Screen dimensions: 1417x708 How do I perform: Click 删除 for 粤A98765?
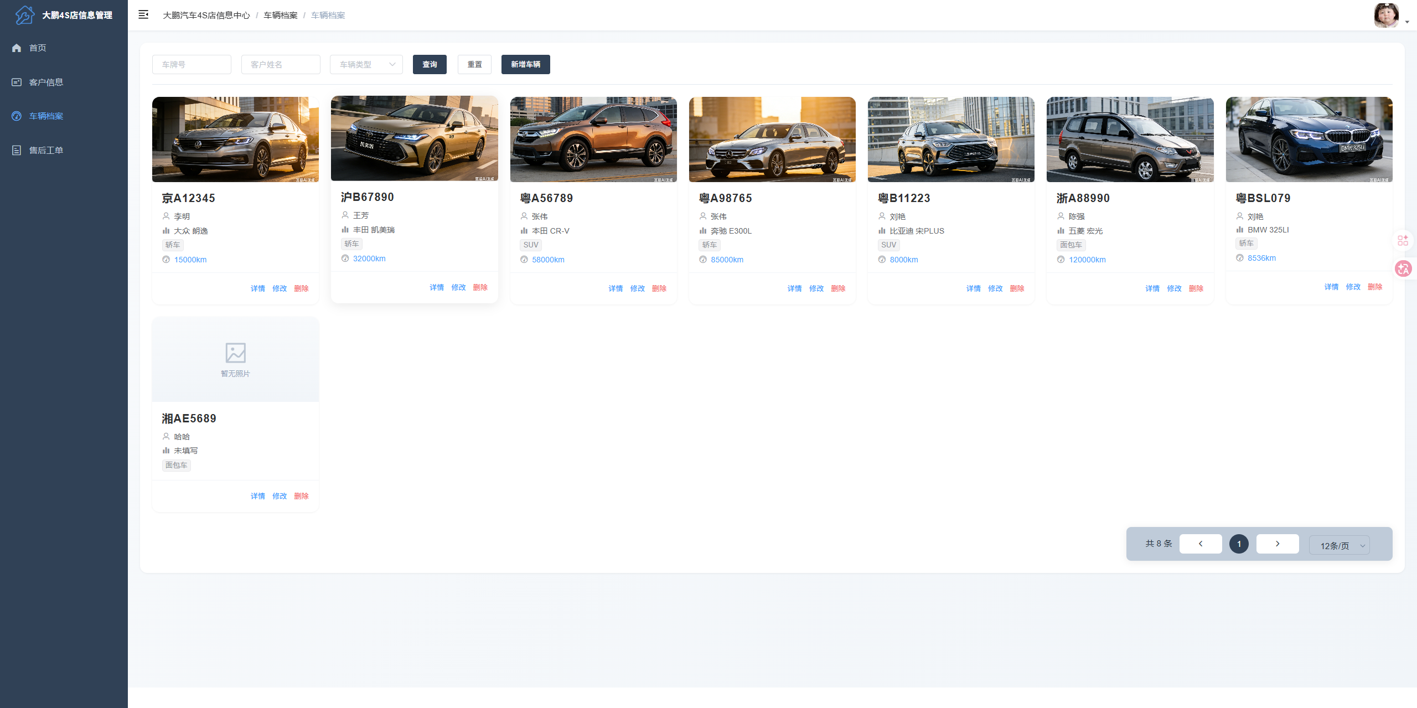(838, 288)
